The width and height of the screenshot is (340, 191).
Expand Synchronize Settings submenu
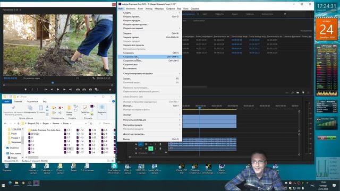pos(150,74)
